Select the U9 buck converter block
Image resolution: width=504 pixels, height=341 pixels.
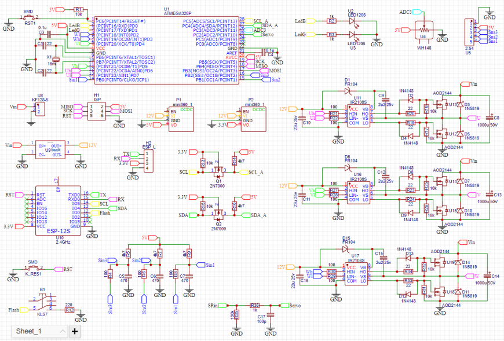[50, 149]
